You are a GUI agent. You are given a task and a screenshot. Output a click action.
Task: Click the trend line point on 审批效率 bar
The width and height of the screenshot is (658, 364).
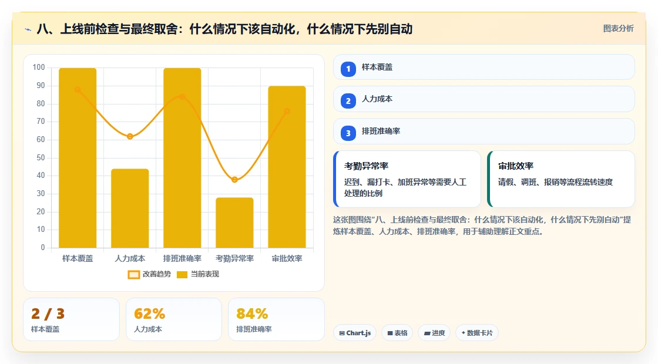tap(287, 111)
